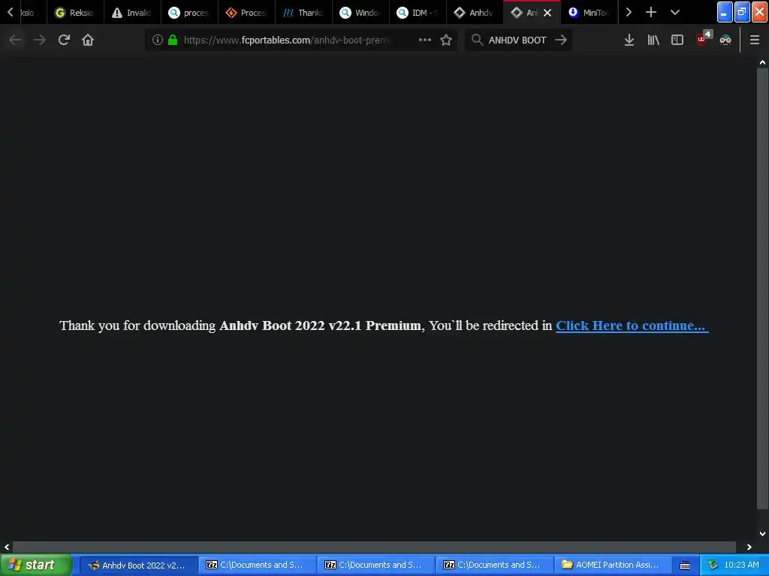List all tabs dropdown

[x=675, y=12]
